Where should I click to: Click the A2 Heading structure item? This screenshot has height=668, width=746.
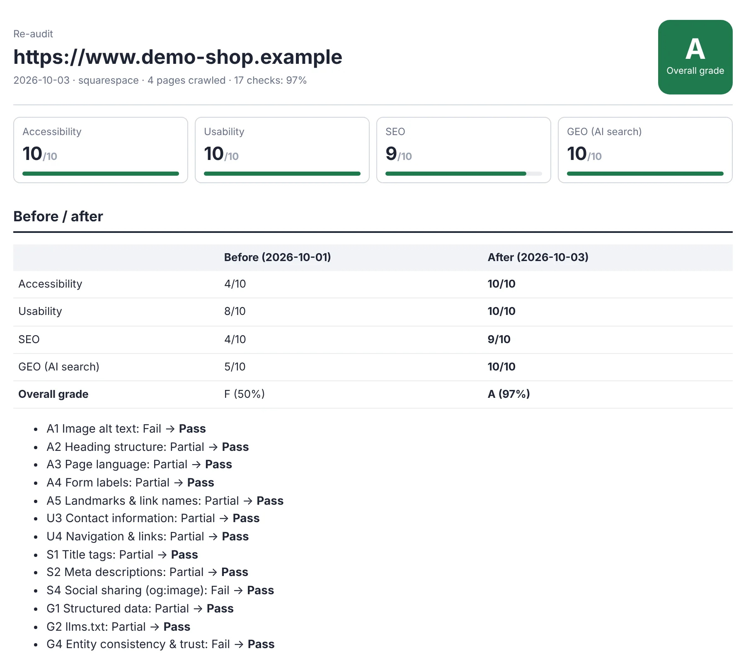click(148, 447)
